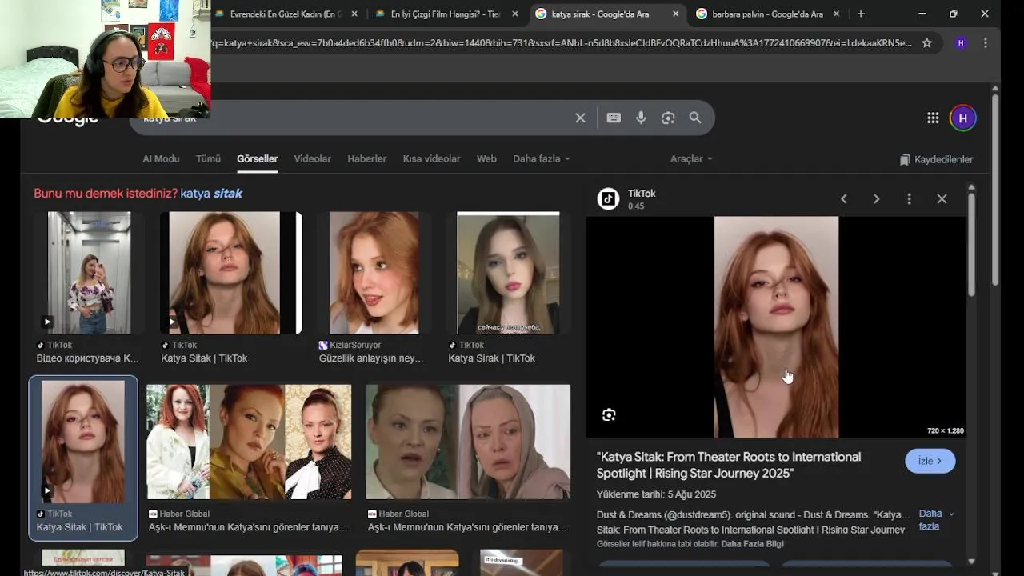Expand the "Daha fazla" filter dropdown
The height and width of the screenshot is (576, 1024).
pos(542,158)
